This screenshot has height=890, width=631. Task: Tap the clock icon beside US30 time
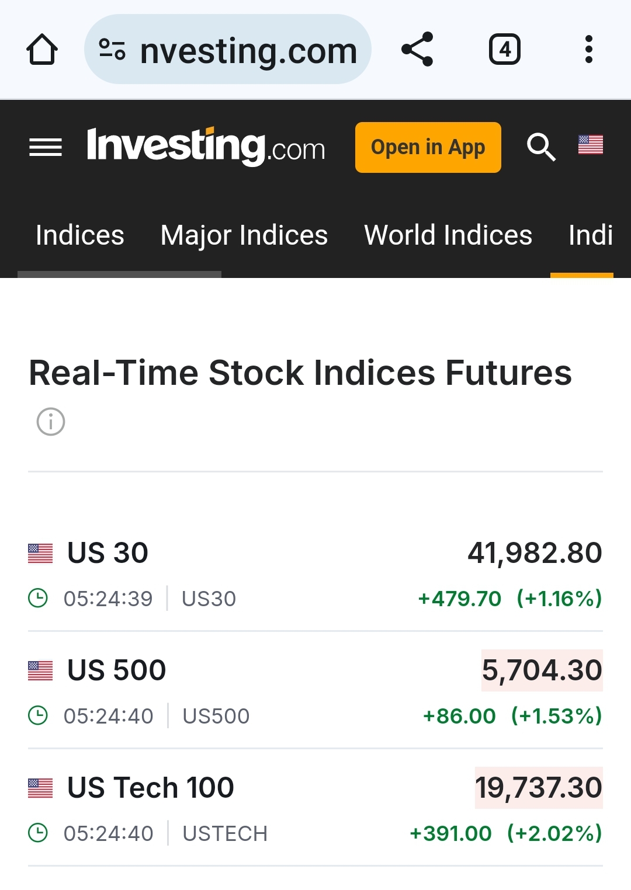click(x=38, y=599)
